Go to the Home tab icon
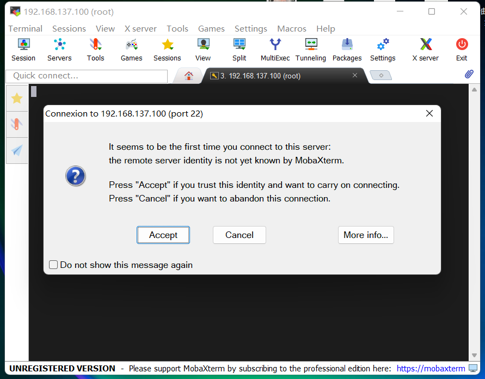Screen dimensions: 485x379 189,76
